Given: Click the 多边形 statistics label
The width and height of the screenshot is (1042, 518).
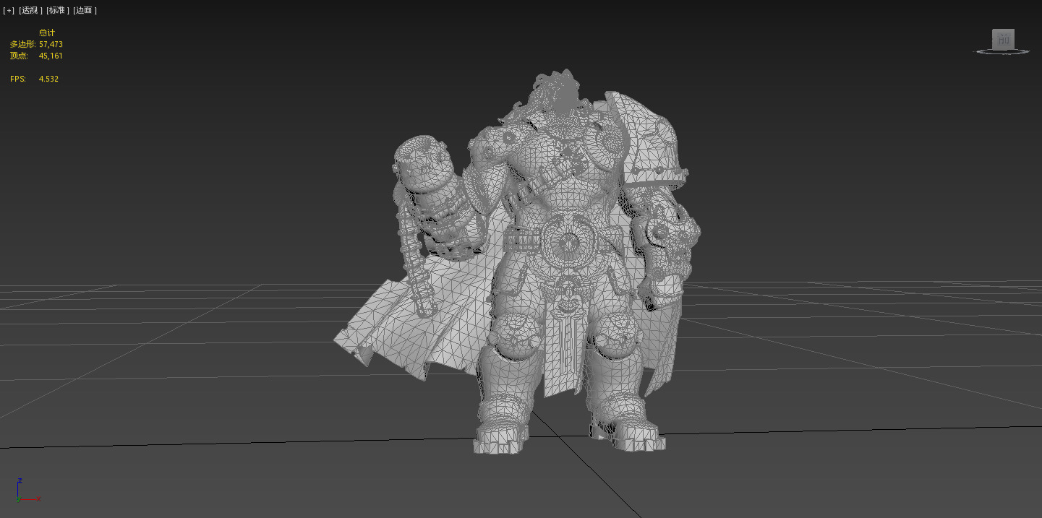Looking at the screenshot, I should (x=23, y=44).
